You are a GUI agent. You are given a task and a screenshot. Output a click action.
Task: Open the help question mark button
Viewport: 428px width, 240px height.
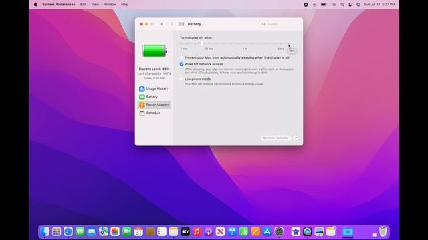point(296,138)
